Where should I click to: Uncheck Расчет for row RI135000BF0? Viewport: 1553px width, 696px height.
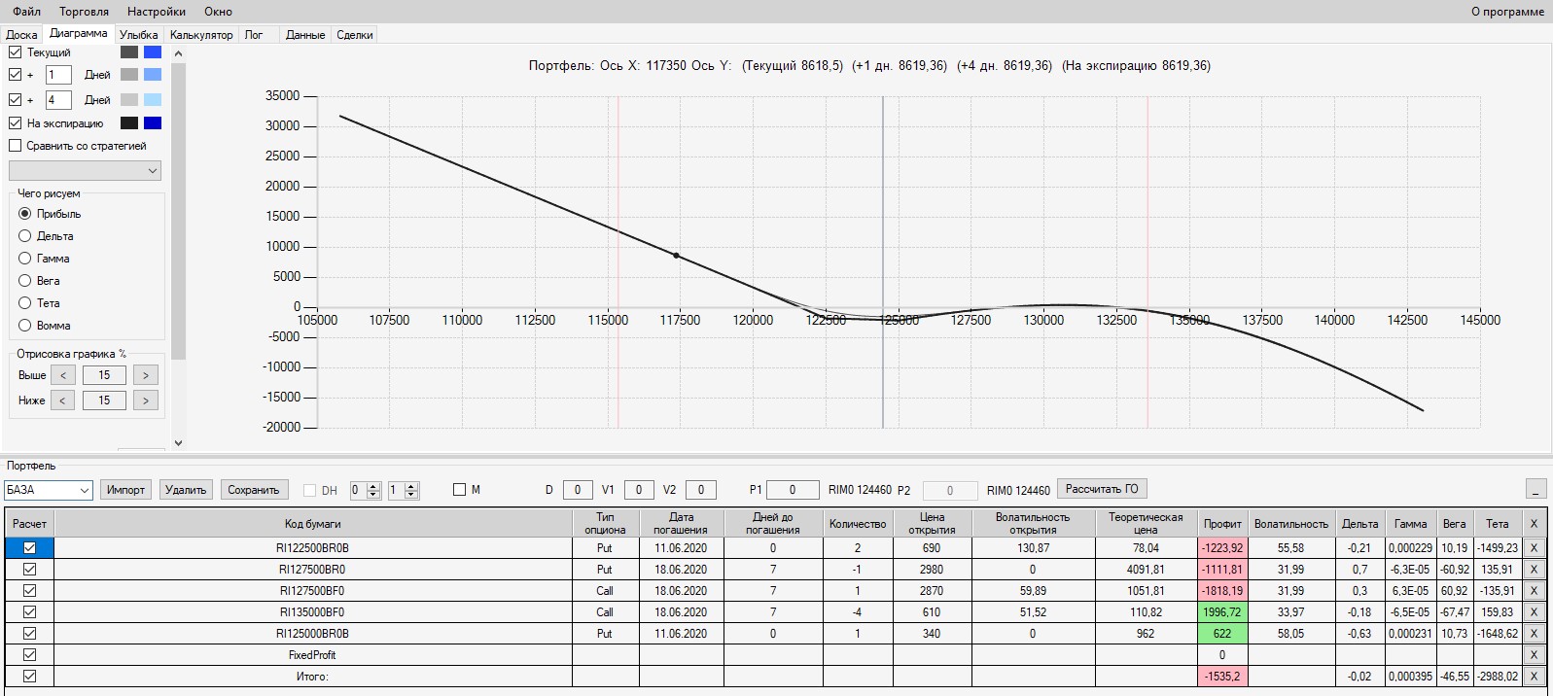29,612
